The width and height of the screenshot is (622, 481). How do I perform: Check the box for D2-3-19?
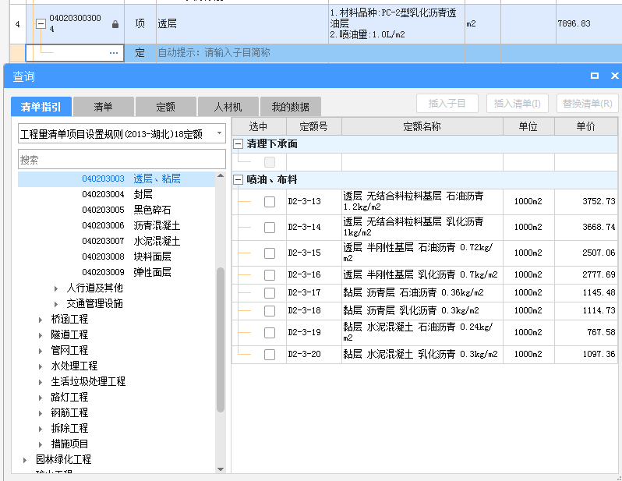point(270,333)
